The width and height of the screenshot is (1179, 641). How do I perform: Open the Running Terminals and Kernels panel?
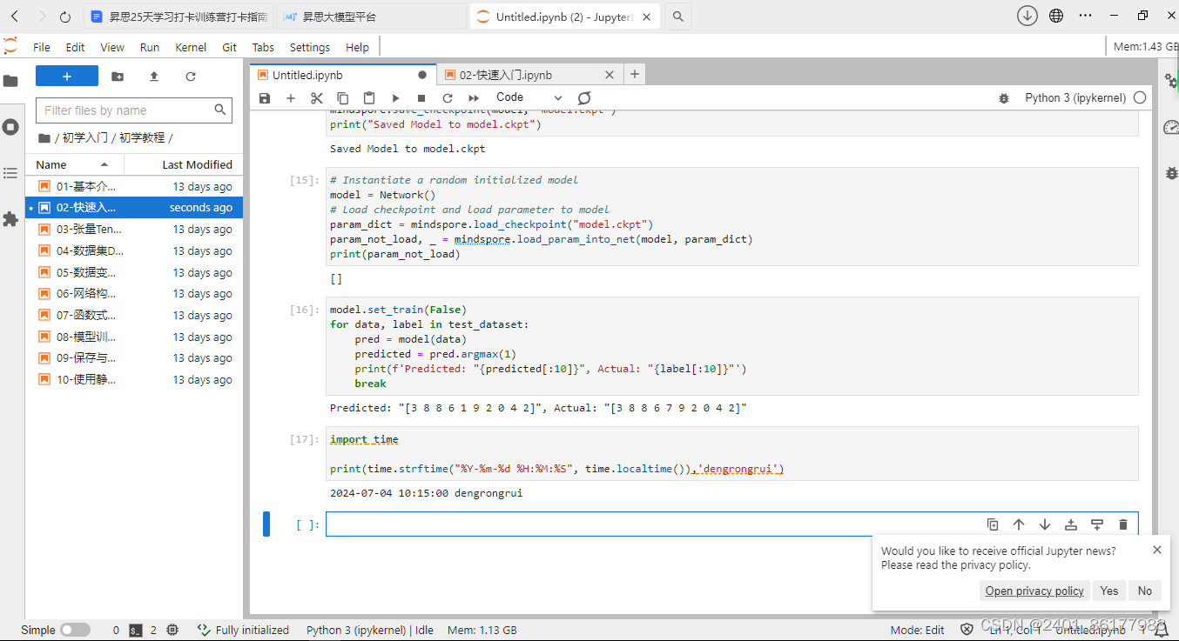click(10, 127)
